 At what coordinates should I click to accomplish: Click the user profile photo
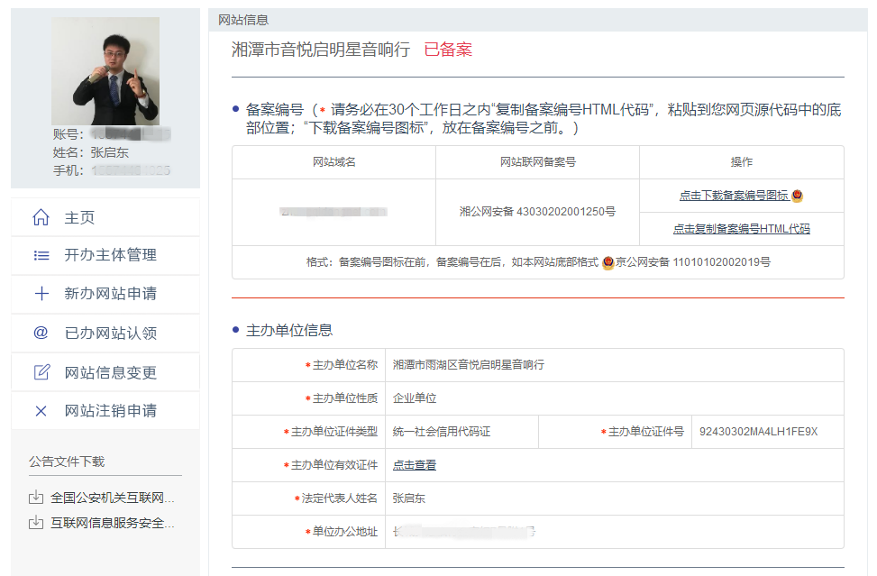coord(105,69)
